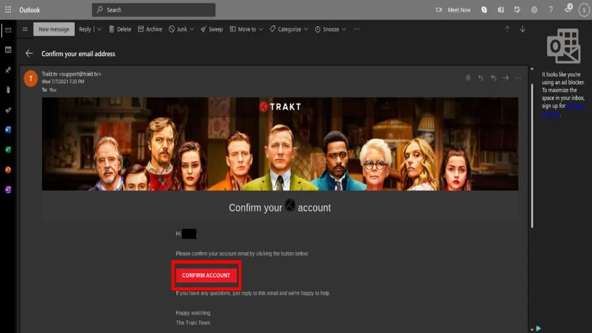Click the reading pane vertical scrollbar
The image size is (592, 333).
[532, 155]
